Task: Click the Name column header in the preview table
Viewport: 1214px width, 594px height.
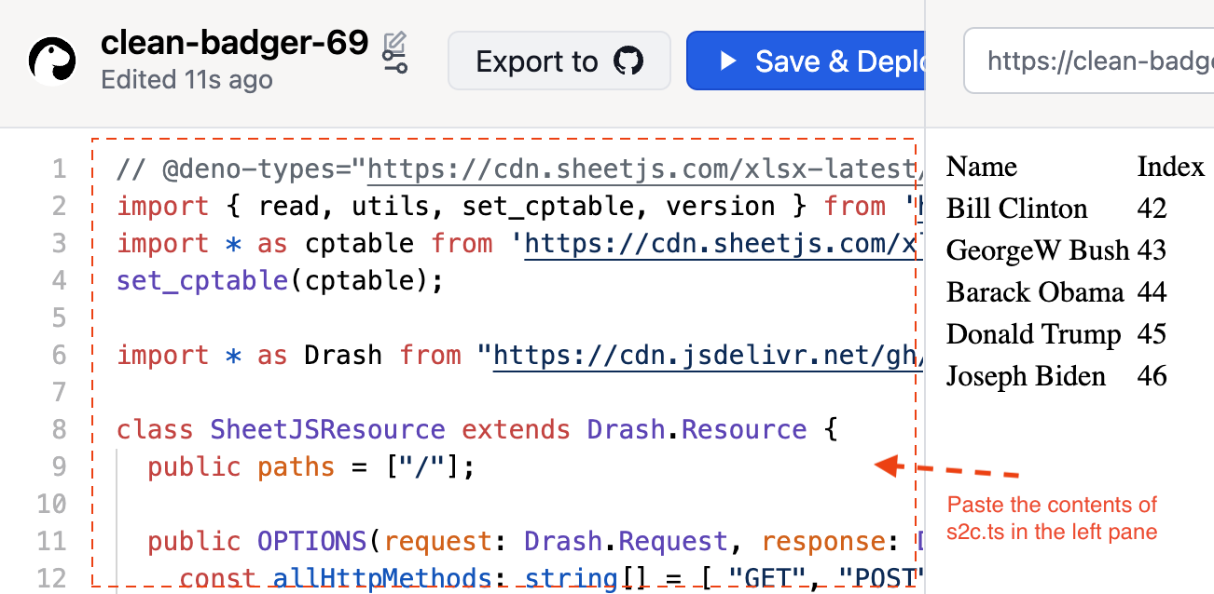Action: pos(981,166)
